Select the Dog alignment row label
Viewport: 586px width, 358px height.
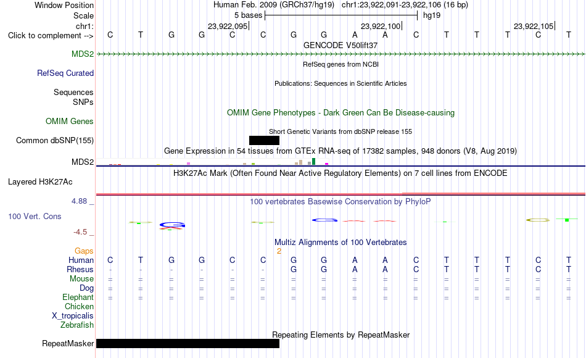pyautogui.click(x=87, y=288)
